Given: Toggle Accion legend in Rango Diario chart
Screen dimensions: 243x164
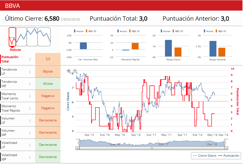Looking at the screenshot, I should (x=166, y=31).
